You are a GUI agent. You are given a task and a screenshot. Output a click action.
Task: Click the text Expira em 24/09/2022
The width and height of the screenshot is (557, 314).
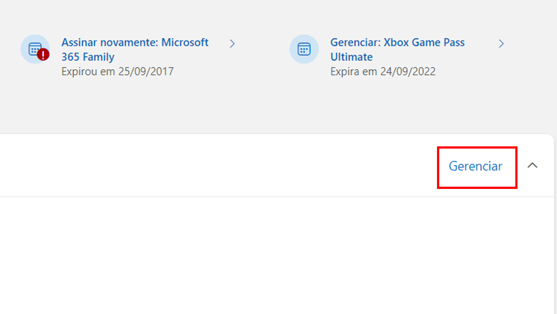[383, 71]
